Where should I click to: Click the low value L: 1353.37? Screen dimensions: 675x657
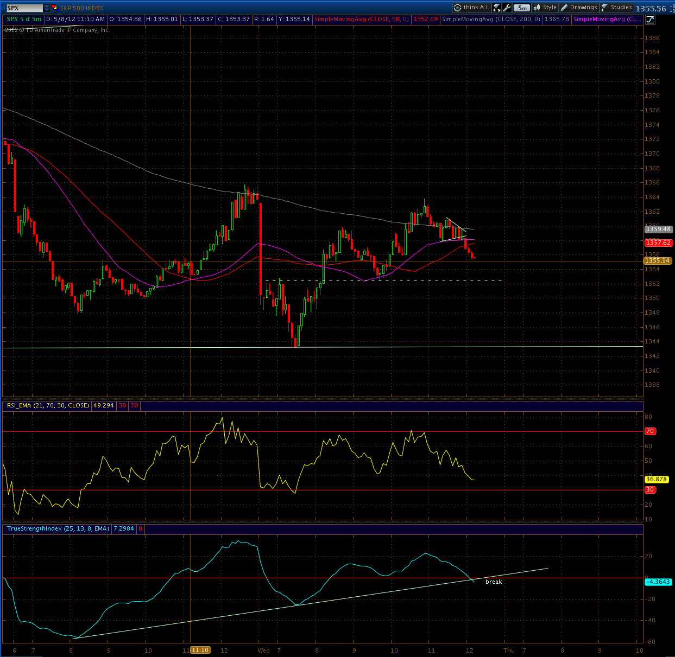(x=198, y=20)
